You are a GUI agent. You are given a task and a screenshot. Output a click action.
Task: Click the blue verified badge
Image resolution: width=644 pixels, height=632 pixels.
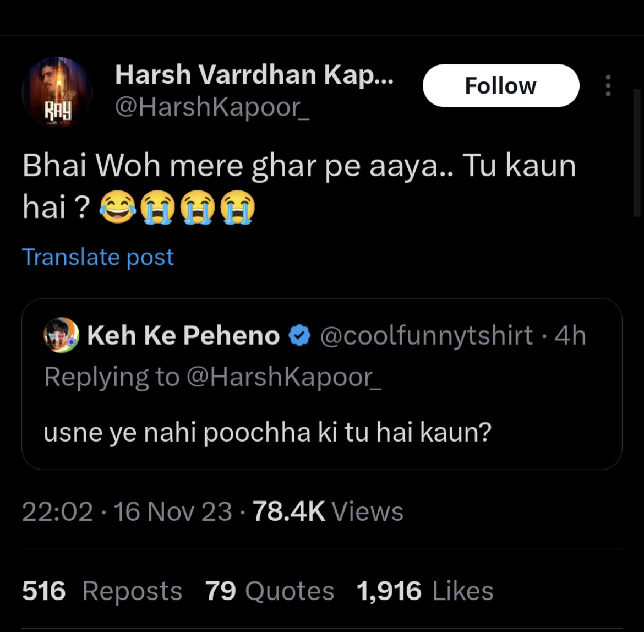tap(300, 335)
